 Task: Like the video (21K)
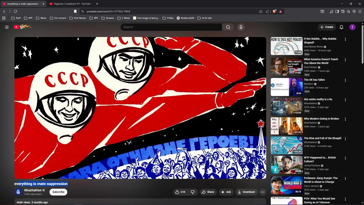pos(180,192)
